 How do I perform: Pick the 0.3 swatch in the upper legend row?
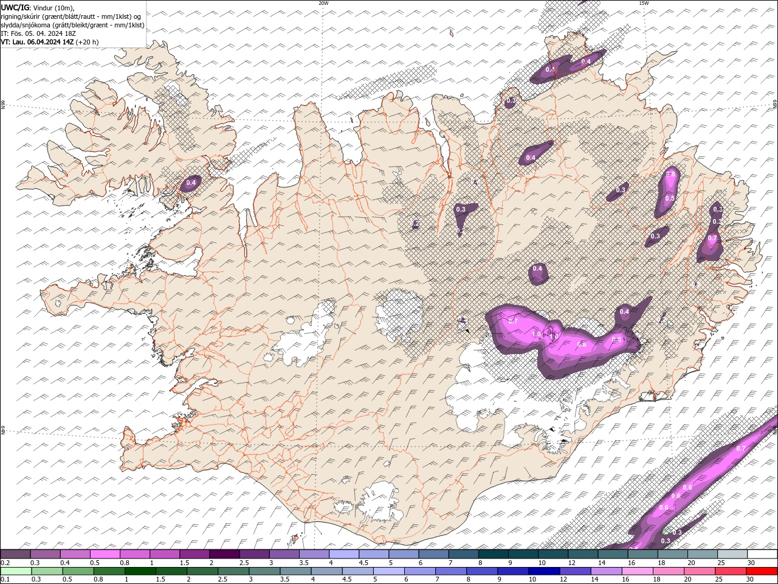coord(45,554)
